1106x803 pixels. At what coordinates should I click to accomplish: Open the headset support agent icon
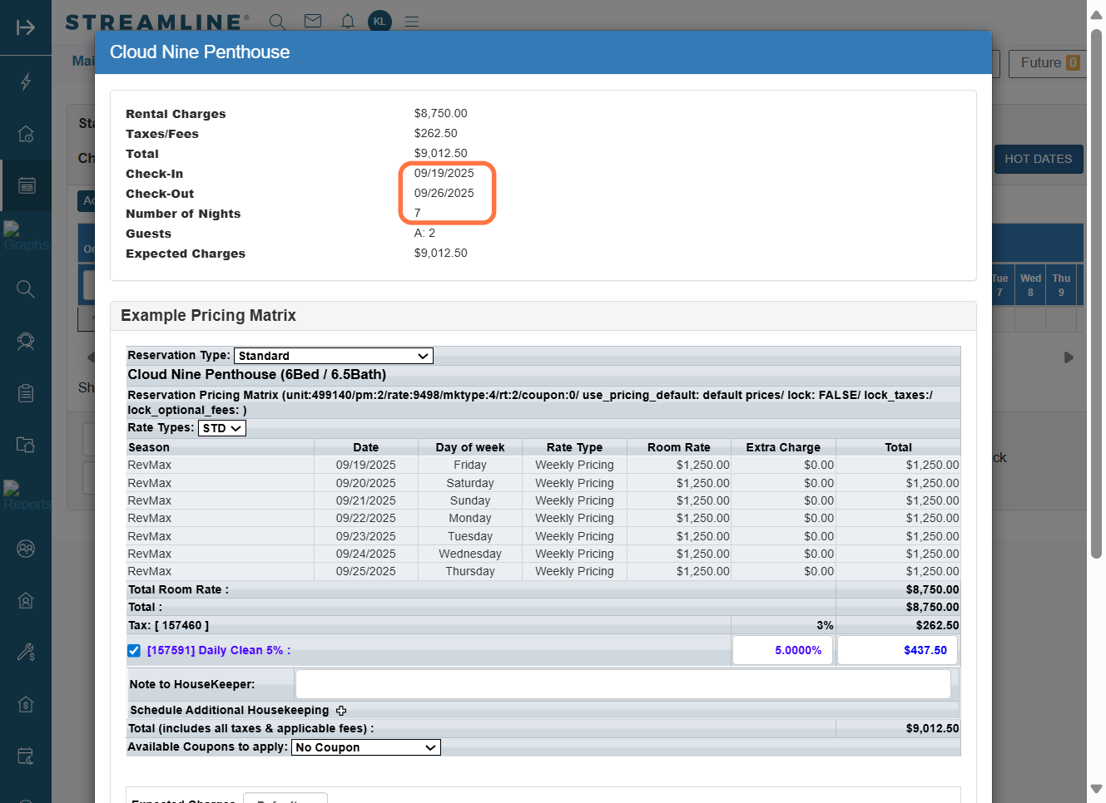[26, 341]
